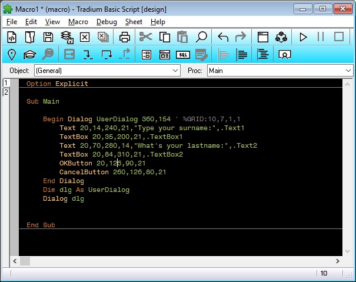This screenshot has width=356, height=282.
Task: Run the macro with Play button
Action: (x=303, y=37)
